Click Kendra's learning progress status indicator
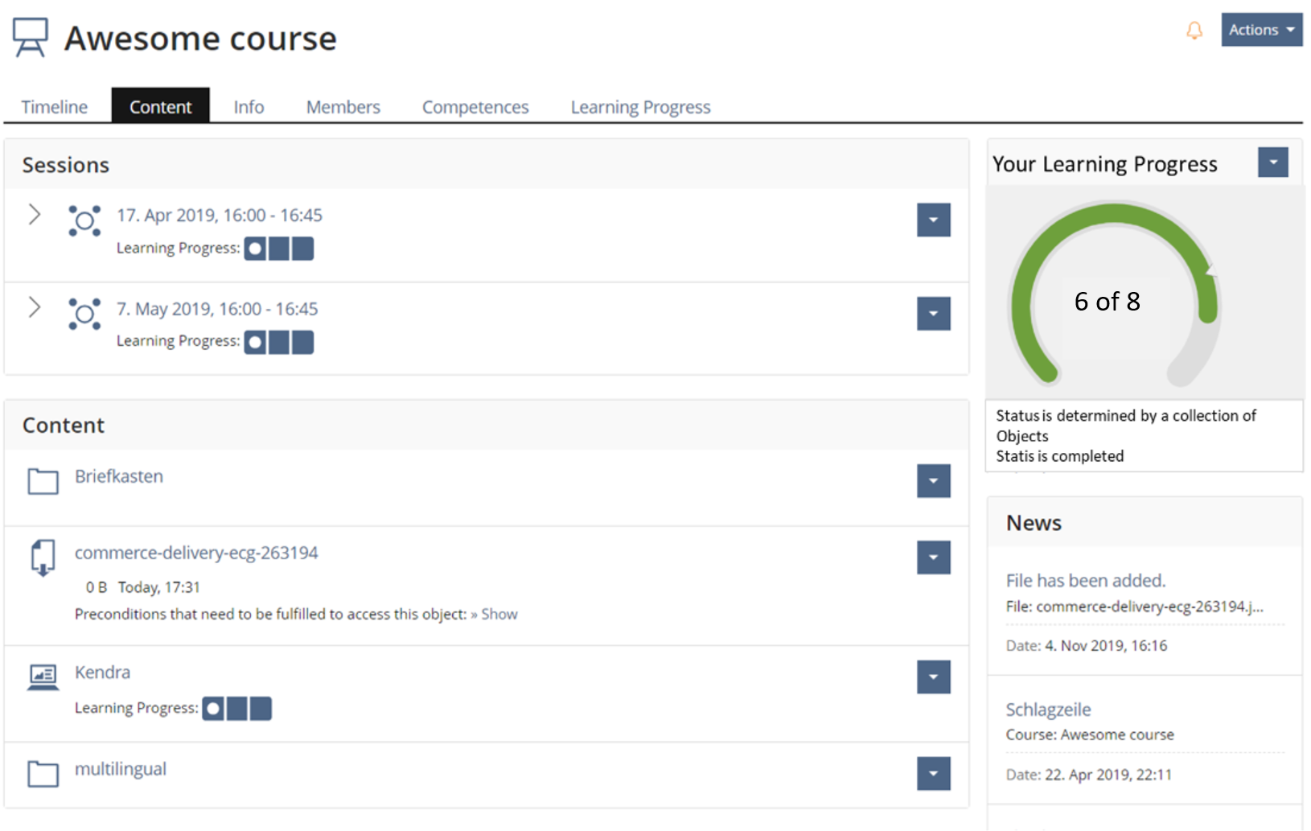The width and height of the screenshot is (1311, 831). [x=236, y=709]
